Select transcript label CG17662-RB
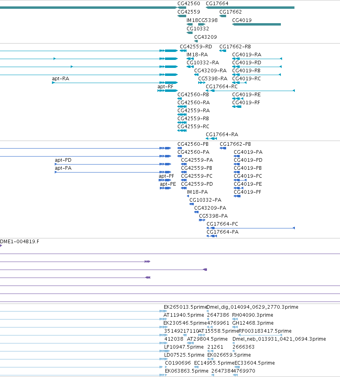 coord(235,47)
